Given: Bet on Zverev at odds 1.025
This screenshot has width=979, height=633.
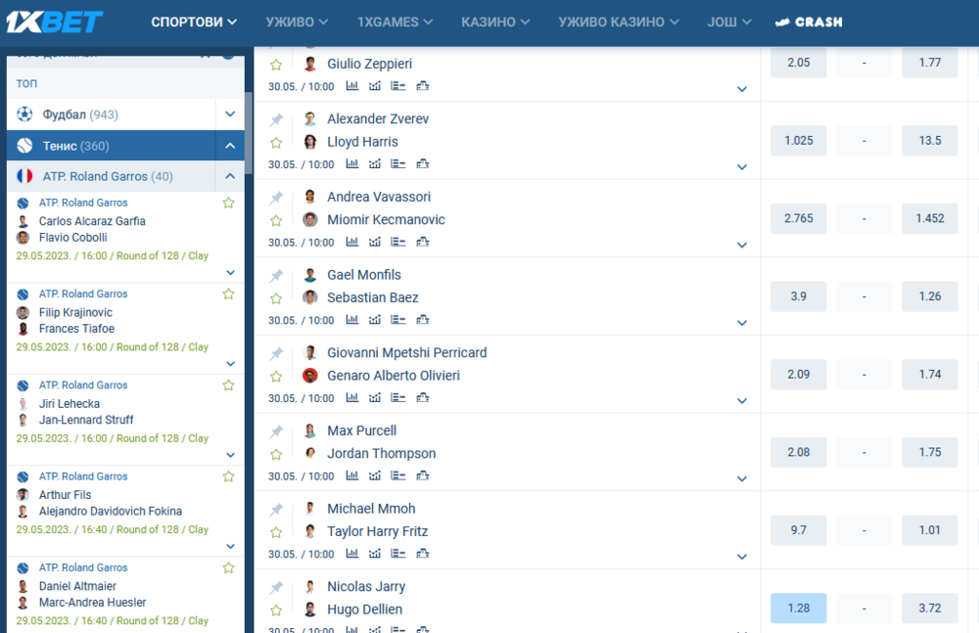Looking at the screenshot, I should (798, 140).
